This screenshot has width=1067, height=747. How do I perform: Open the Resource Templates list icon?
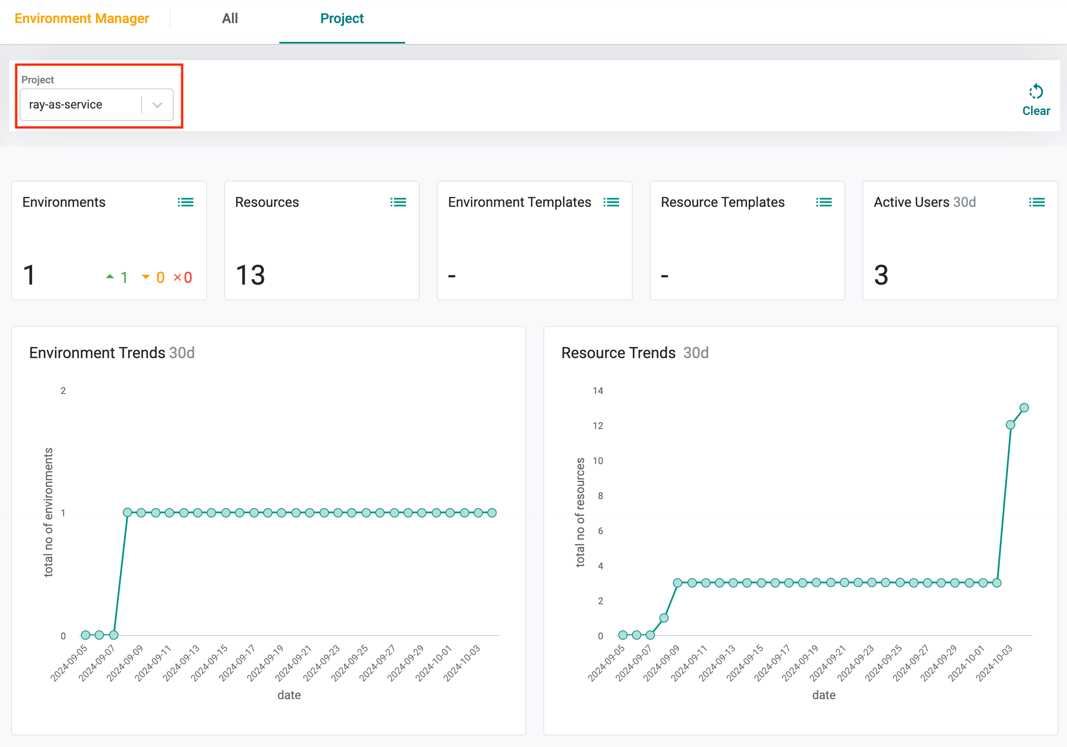[824, 202]
